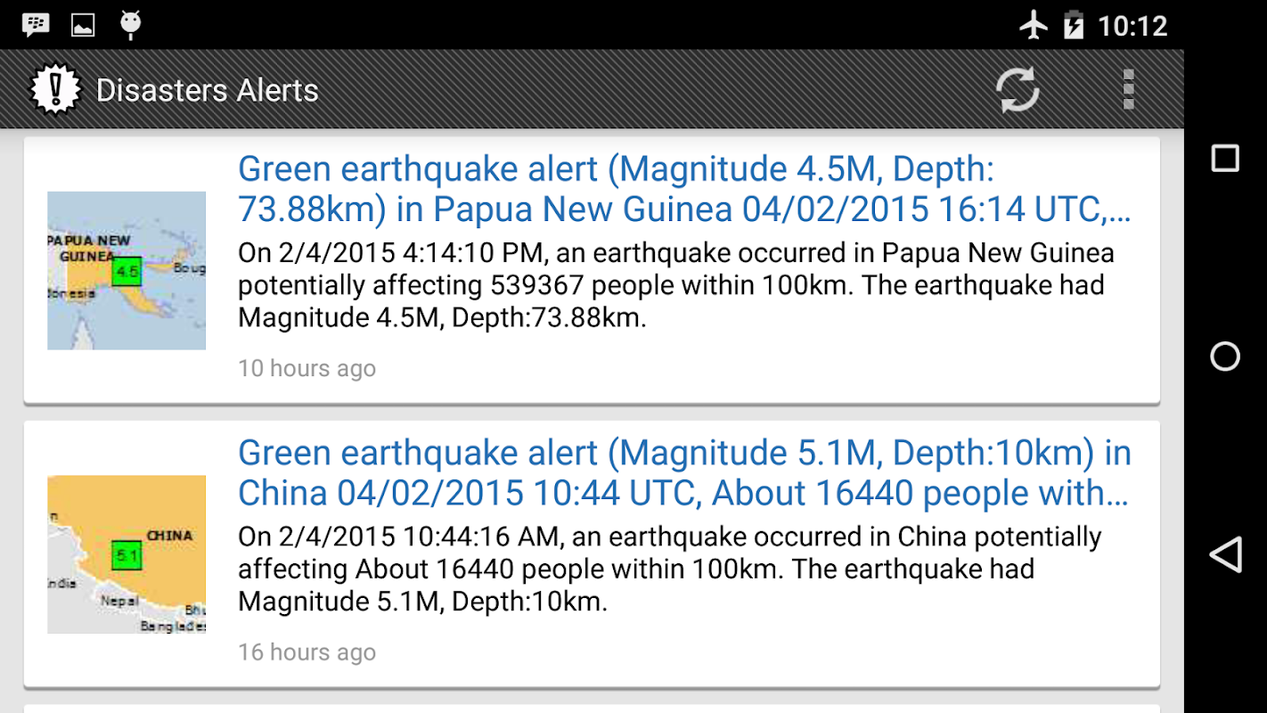Tap the Papua New Guinea earthquake description text

pos(675,285)
